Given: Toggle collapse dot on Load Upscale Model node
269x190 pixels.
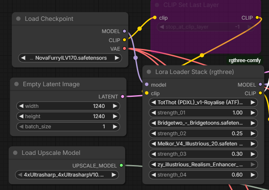Looking at the screenshot, I should pos(15,153).
